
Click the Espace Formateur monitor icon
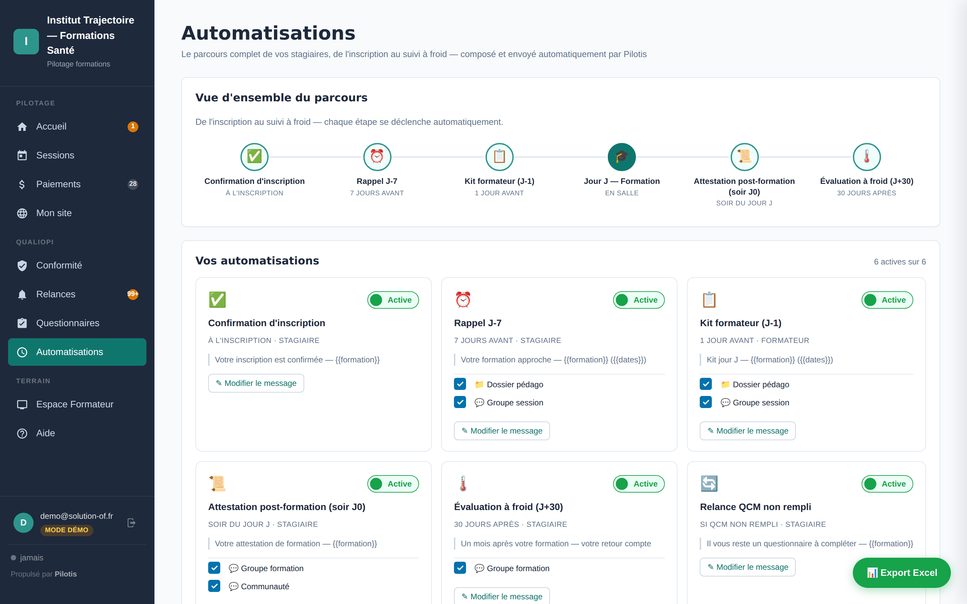coord(22,404)
